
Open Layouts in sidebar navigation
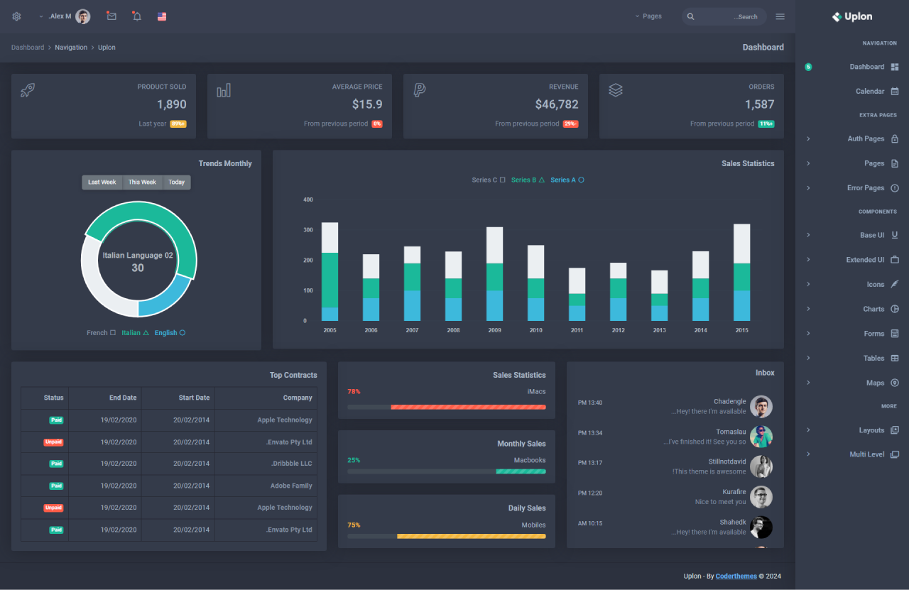click(852, 430)
